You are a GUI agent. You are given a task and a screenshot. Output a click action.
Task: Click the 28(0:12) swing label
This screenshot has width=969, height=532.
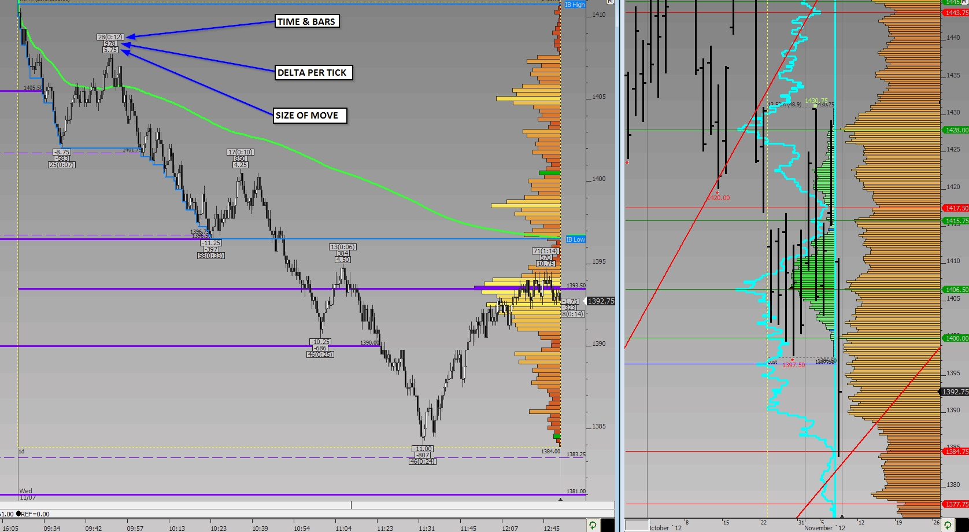110,37
